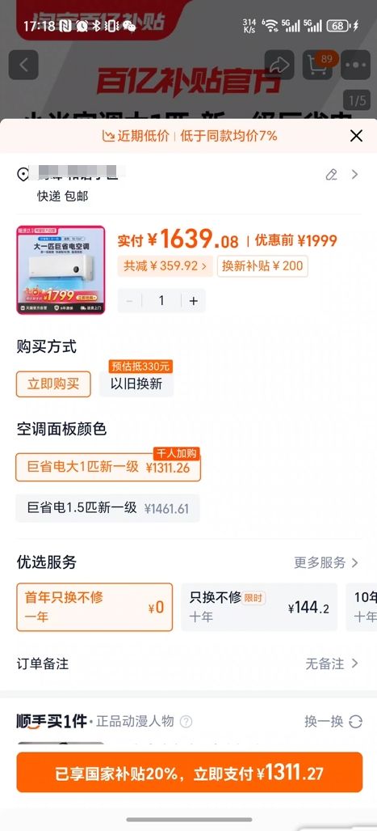
Task: Edit delivery address with pencil icon
Action: [x=332, y=174]
